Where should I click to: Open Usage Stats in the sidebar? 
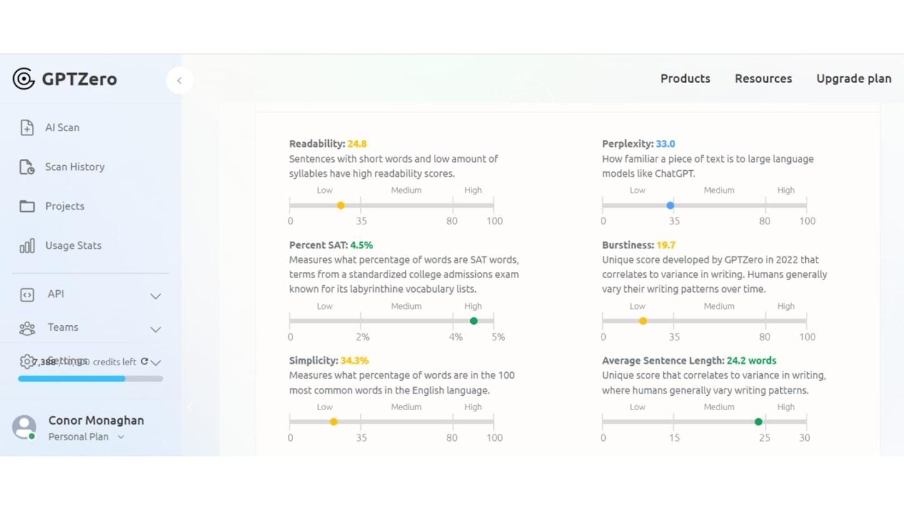click(27, 246)
